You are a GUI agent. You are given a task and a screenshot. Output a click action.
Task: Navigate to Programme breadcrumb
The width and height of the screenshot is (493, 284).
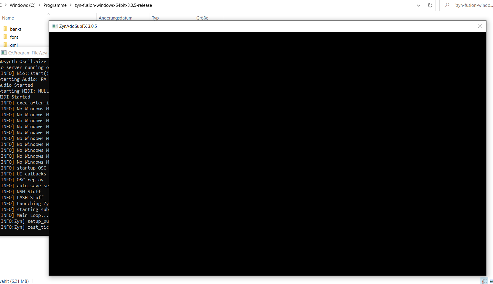(55, 5)
